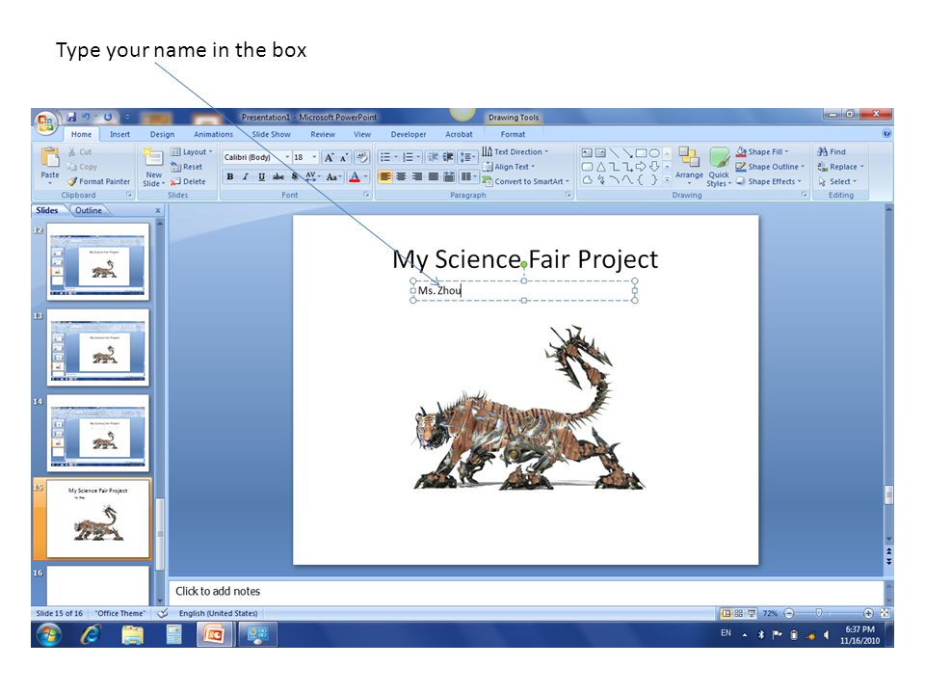Align text left
The image size is (925, 694).
pyautogui.click(x=384, y=176)
